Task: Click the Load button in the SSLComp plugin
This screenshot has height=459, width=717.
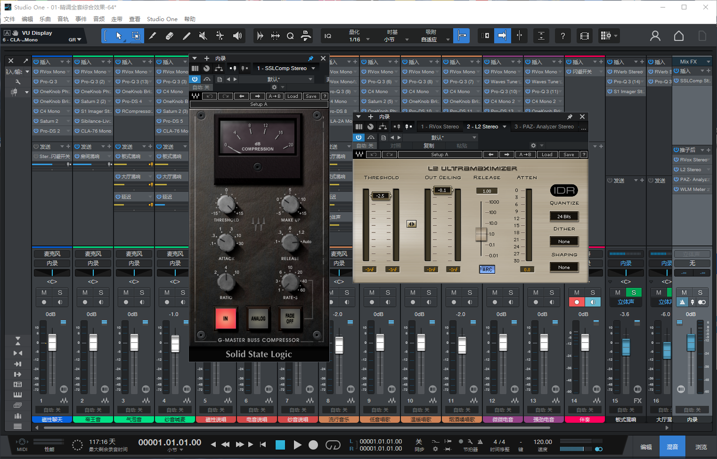Action: (x=293, y=96)
